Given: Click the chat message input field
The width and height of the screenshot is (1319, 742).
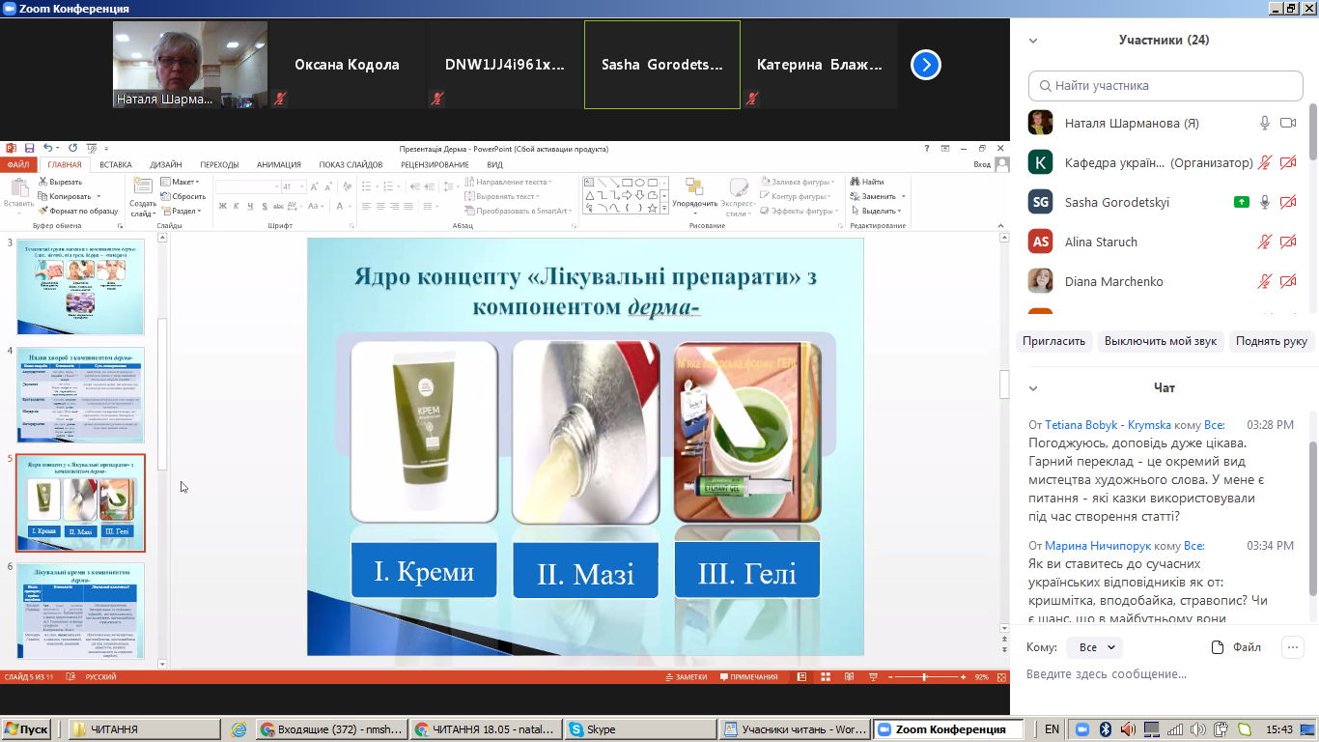Looking at the screenshot, I should point(1165,674).
